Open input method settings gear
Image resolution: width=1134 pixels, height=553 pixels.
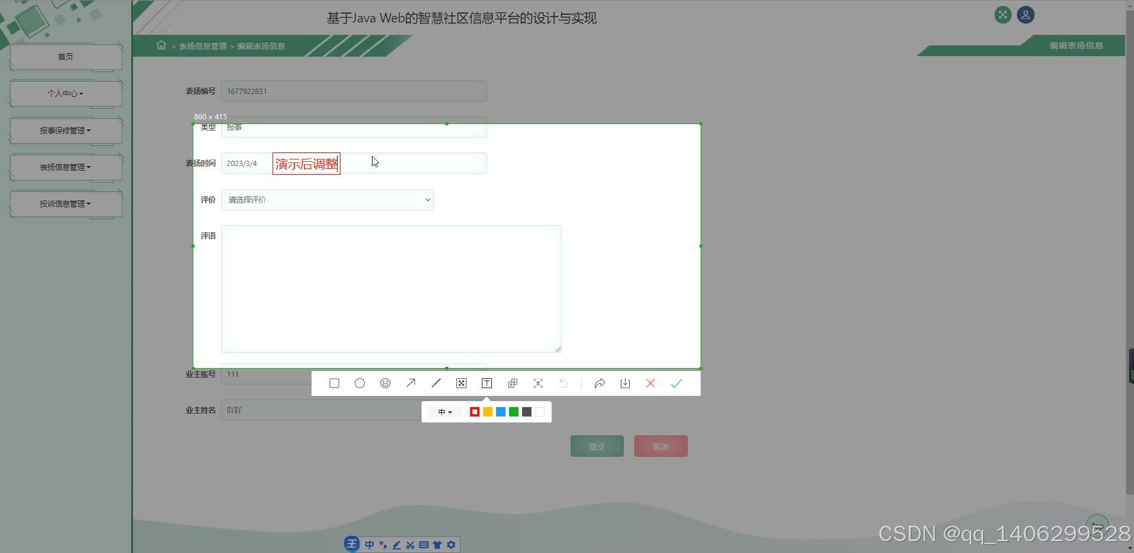(x=451, y=544)
